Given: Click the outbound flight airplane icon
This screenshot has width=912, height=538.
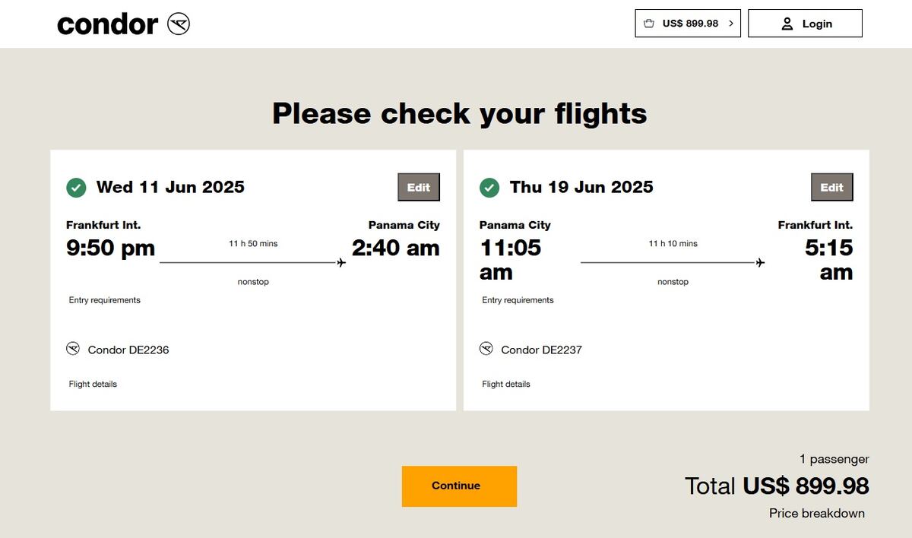Looking at the screenshot, I should (x=341, y=263).
